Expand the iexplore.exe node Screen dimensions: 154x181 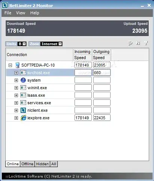coord(16,118)
